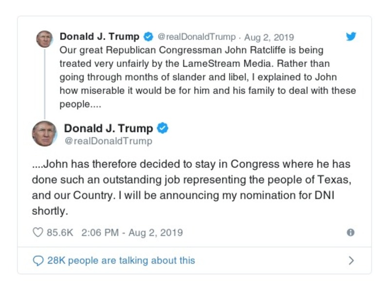This screenshot has height=290, width=389.
Task: Click the larger "Donald J. Trump" name
Action: 108,129
